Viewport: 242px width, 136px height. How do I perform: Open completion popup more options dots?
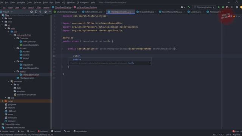150,63
